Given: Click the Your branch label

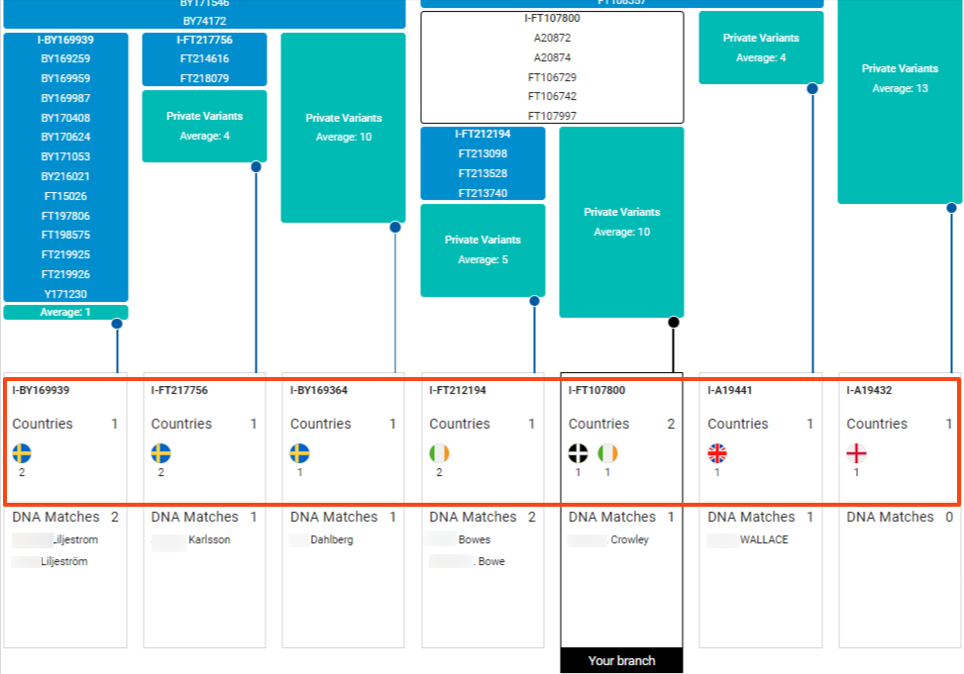Looking at the screenshot, I should (x=621, y=660).
